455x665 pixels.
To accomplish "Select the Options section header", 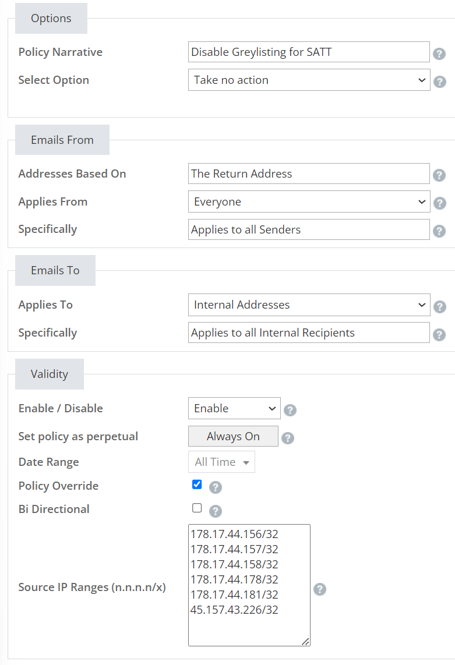I will (x=51, y=18).
